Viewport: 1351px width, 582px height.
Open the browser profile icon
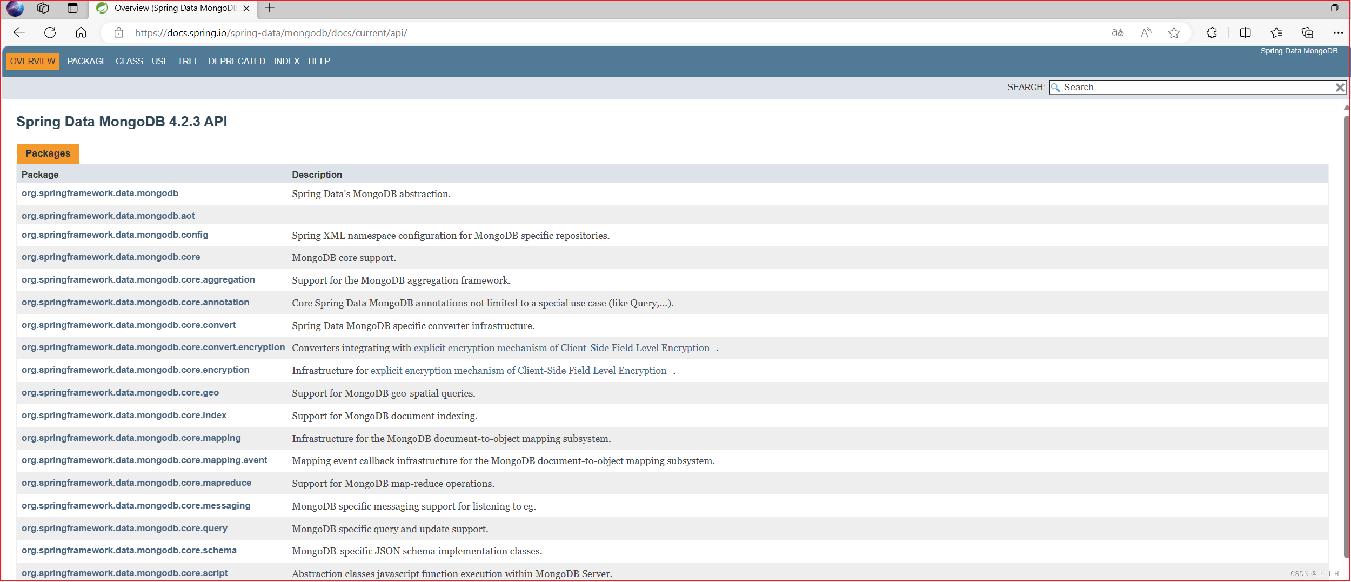pos(15,8)
